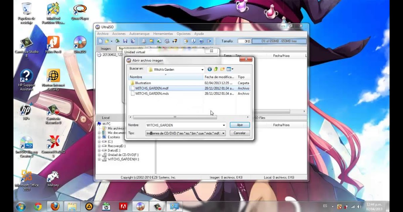Open Camtasia Recorder 8 desktop icon

click(x=53, y=114)
